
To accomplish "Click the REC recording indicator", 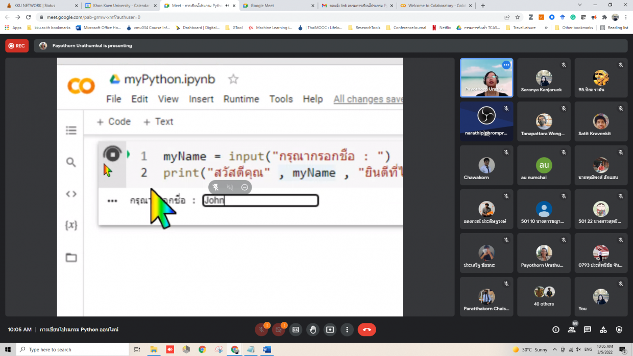I will (x=17, y=46).
